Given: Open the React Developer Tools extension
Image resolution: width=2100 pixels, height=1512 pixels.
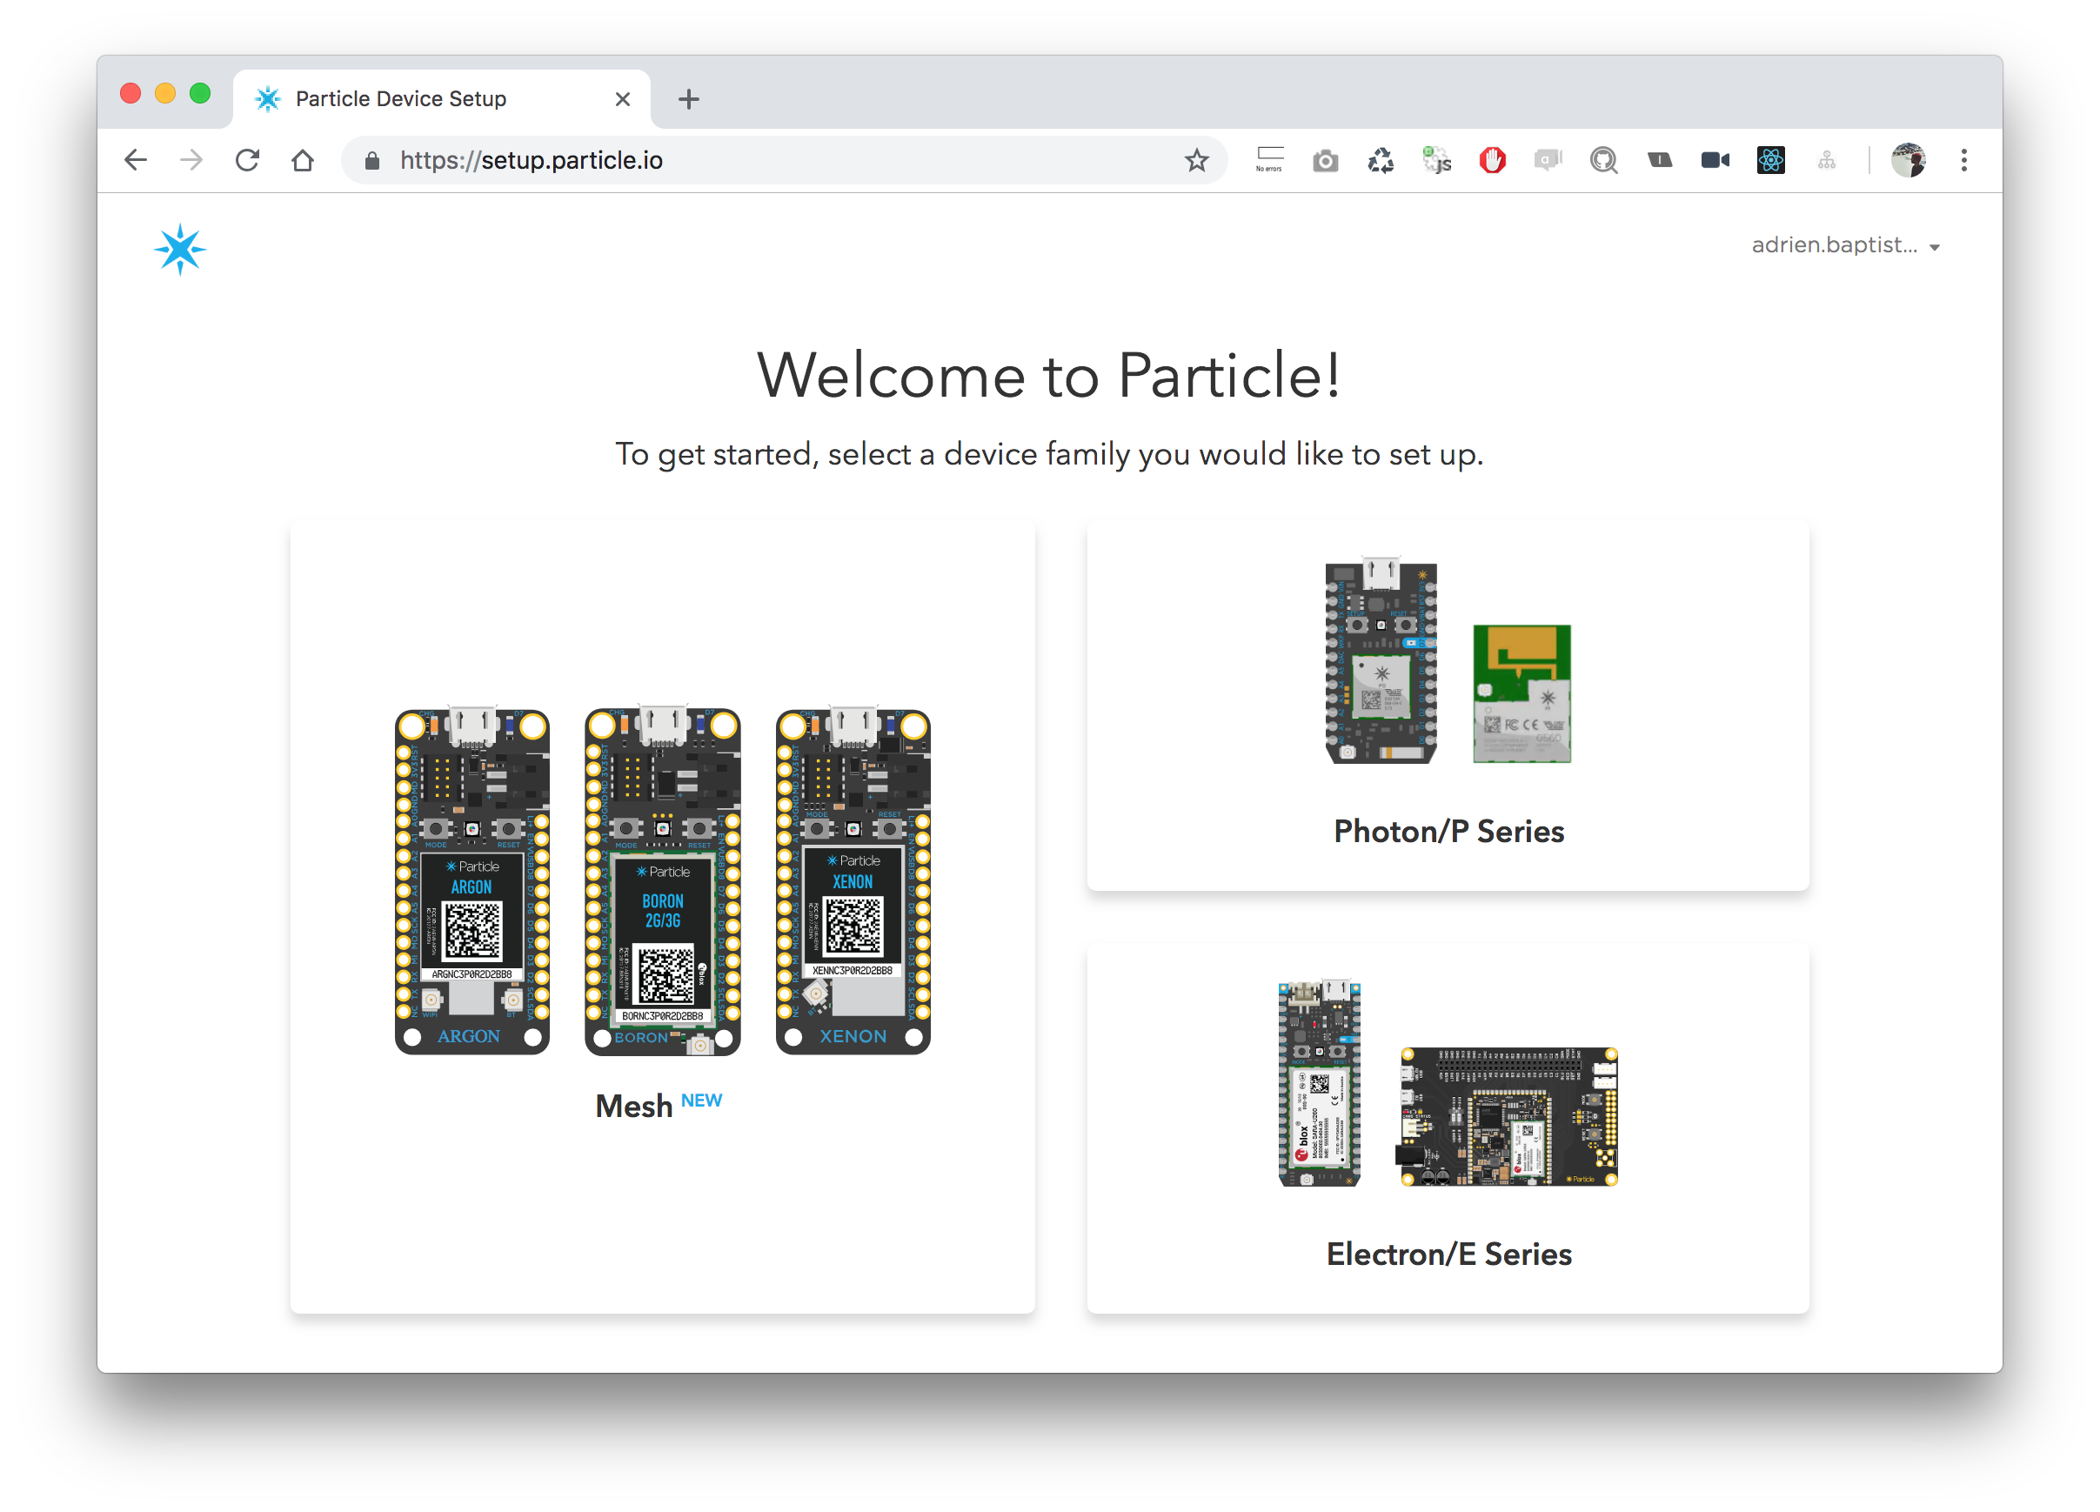Looking at the screenshot, I should tap(1769, 160).
